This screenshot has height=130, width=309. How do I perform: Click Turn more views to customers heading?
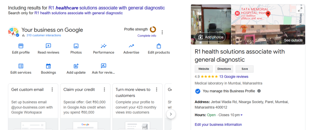(x=133, y=93)
